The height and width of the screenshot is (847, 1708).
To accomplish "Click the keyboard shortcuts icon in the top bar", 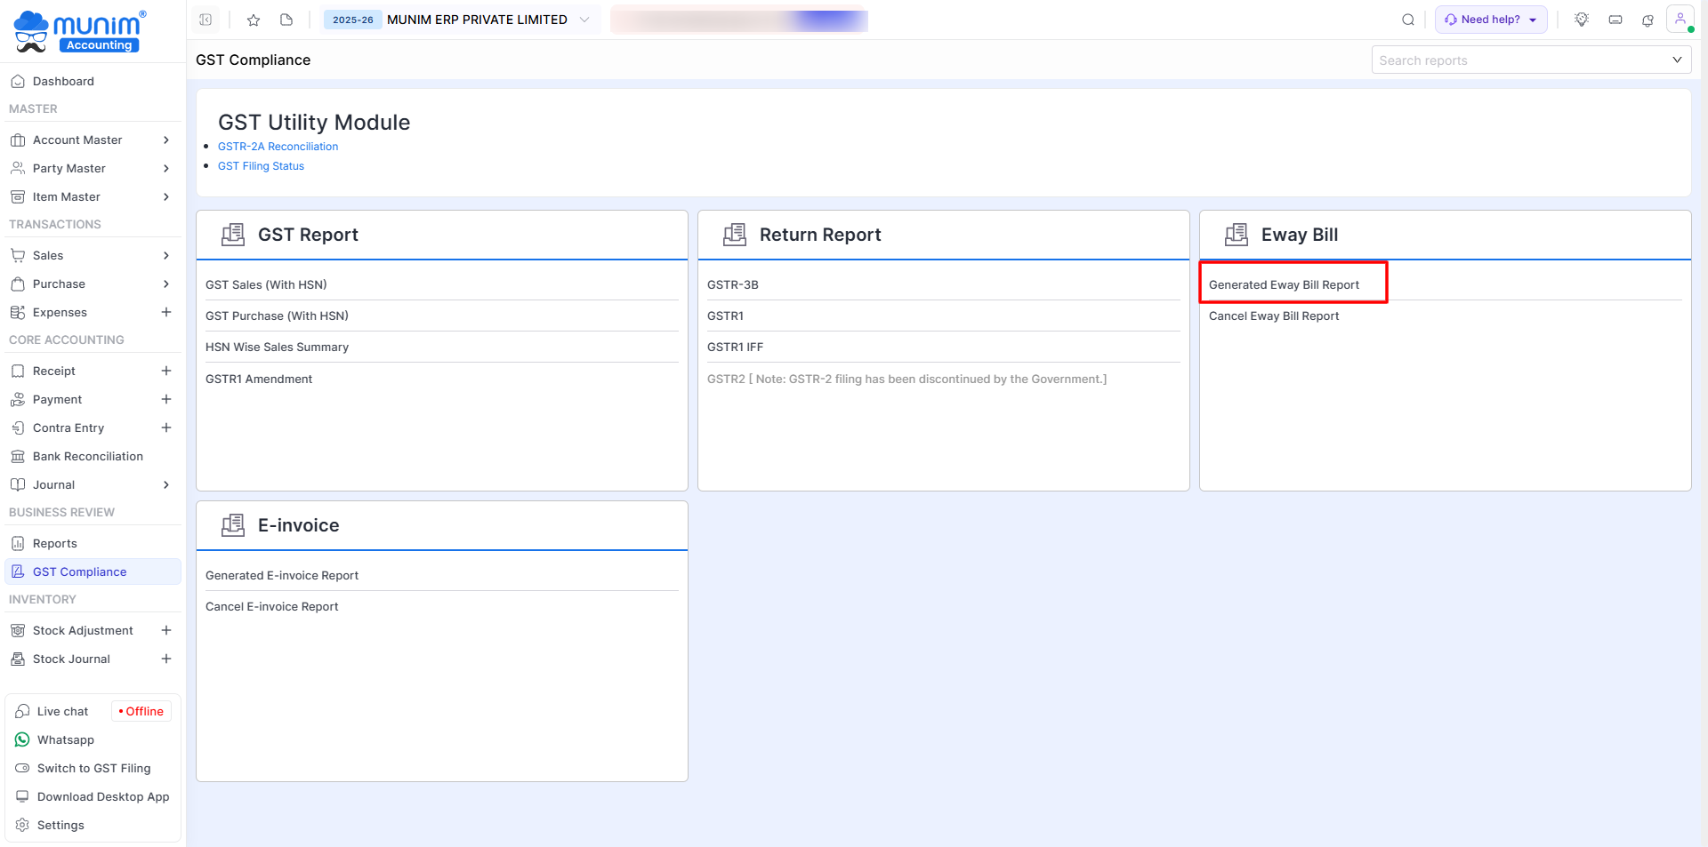I will tap(1615, 20).
